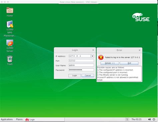Viewport: 158px width, 122px height.
Task: Click 'The MSuite server is not running' line
Action: (113, 75)
